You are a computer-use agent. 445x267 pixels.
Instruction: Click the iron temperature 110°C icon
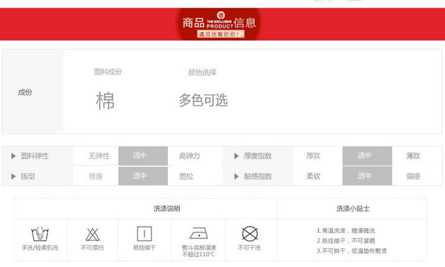click(x=198, y=233)
